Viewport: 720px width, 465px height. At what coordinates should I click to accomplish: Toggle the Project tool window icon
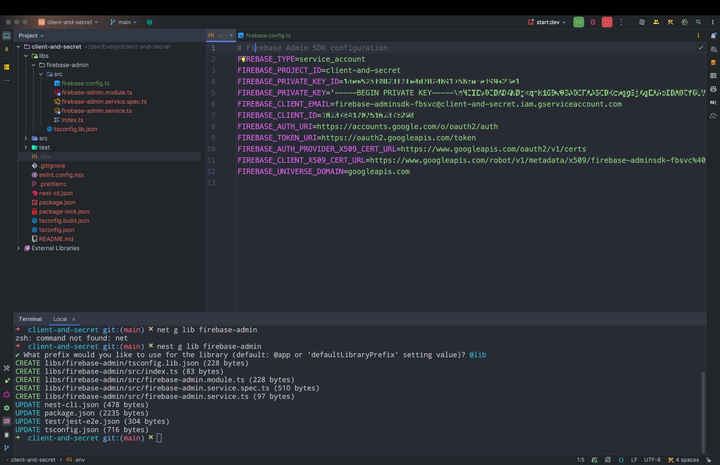(x=7, y=36)
